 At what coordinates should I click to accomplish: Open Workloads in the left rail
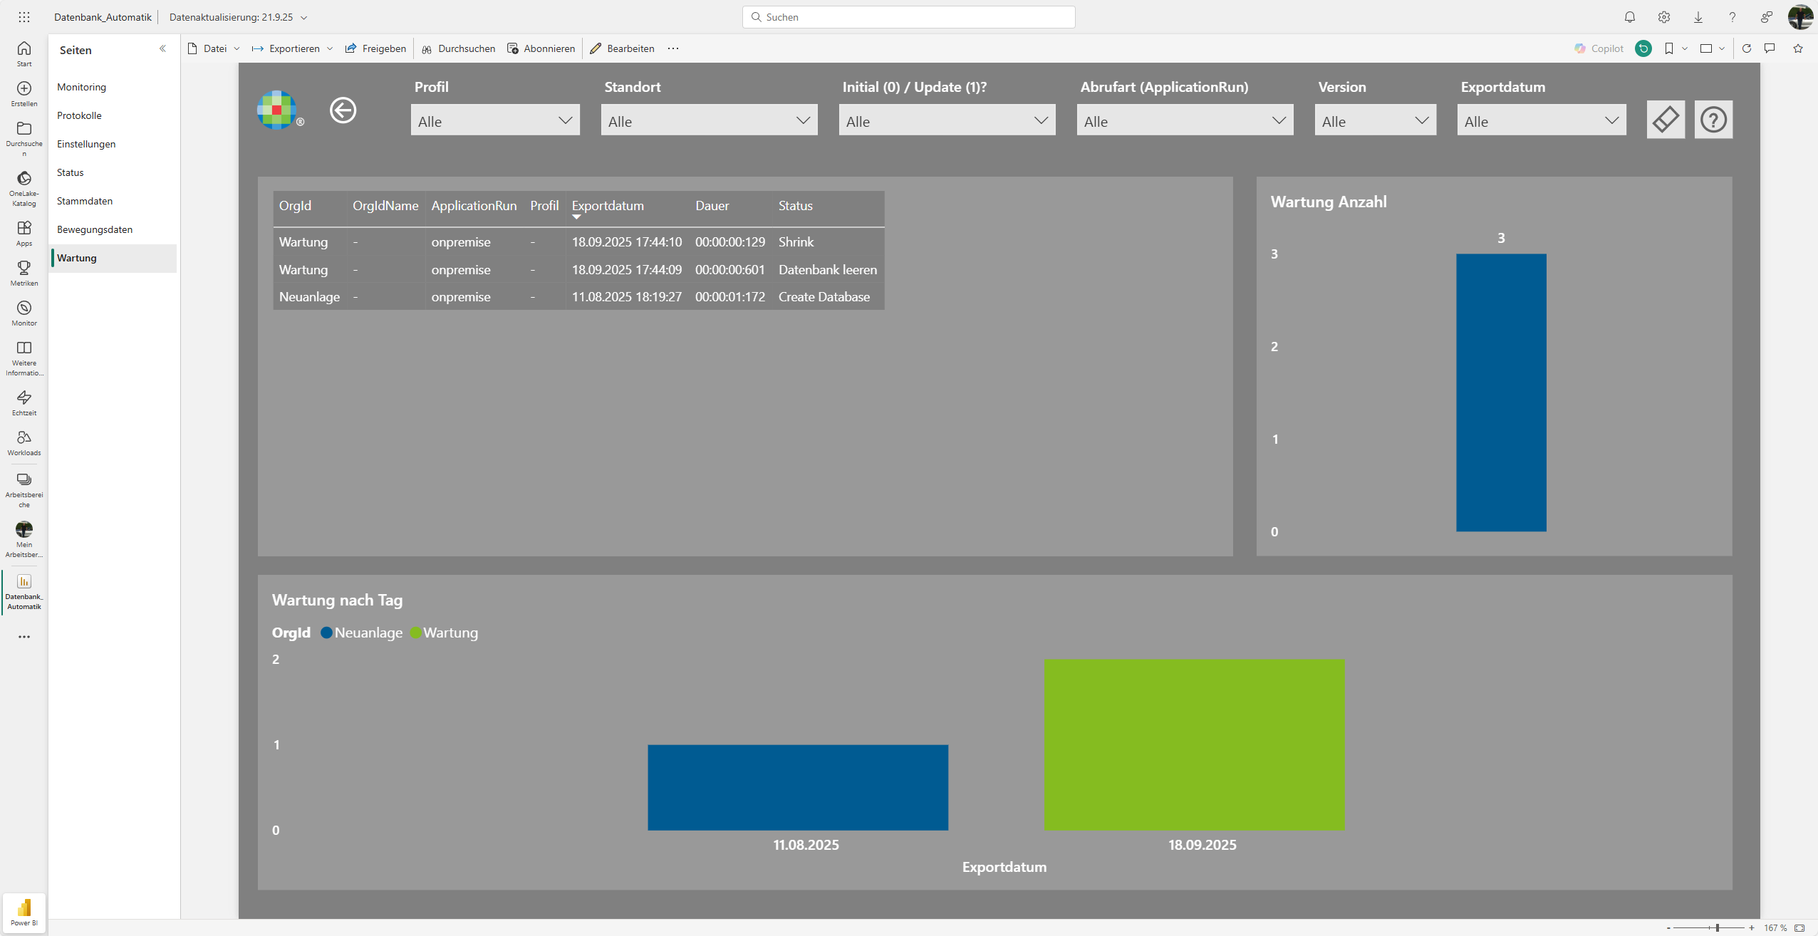(x=24, y=442)
